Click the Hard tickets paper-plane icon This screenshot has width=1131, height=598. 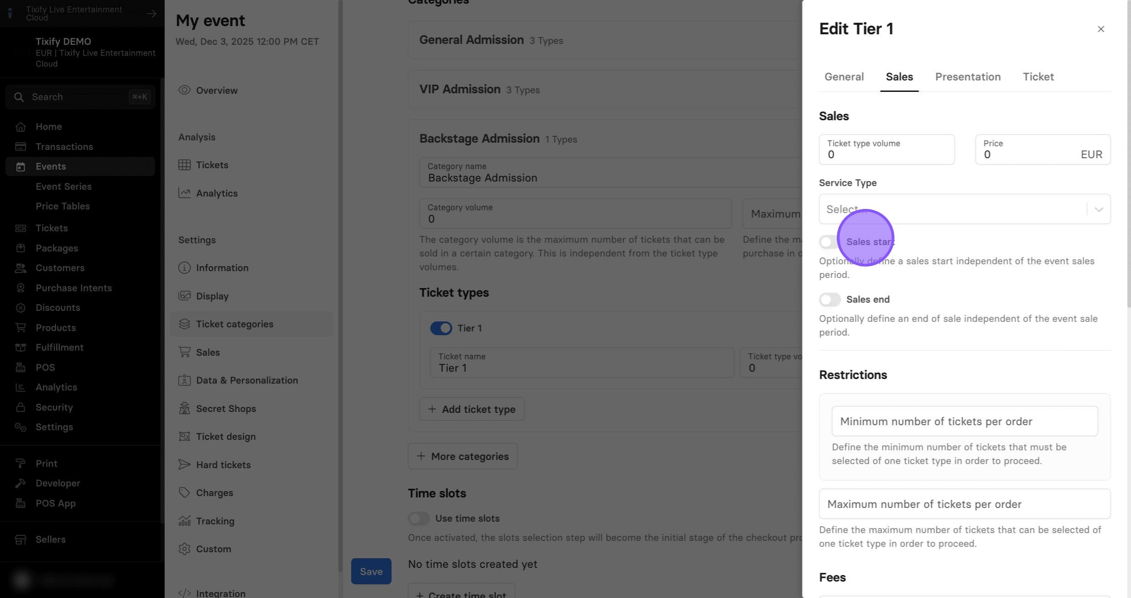click(x=184, y=465)
